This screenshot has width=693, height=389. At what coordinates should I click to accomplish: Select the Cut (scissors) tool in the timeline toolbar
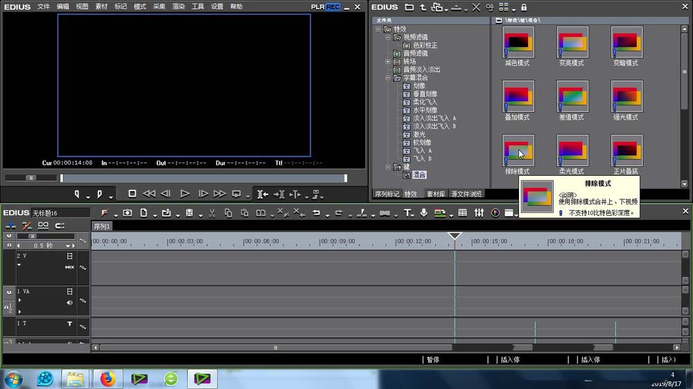tap(211, 213)
